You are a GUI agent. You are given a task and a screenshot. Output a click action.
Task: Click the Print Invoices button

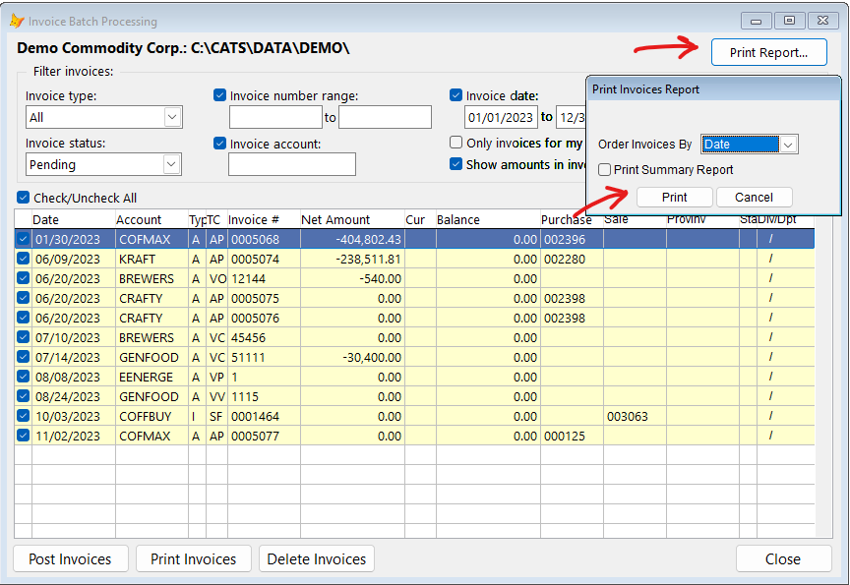[x=194, y=559]
